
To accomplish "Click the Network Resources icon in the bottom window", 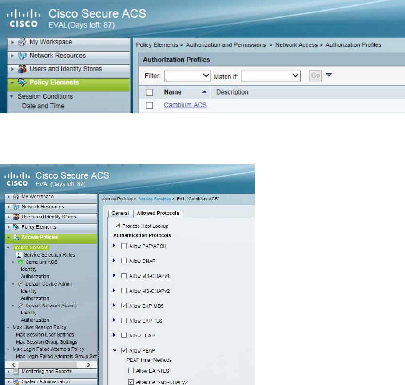I will point(16,206).
